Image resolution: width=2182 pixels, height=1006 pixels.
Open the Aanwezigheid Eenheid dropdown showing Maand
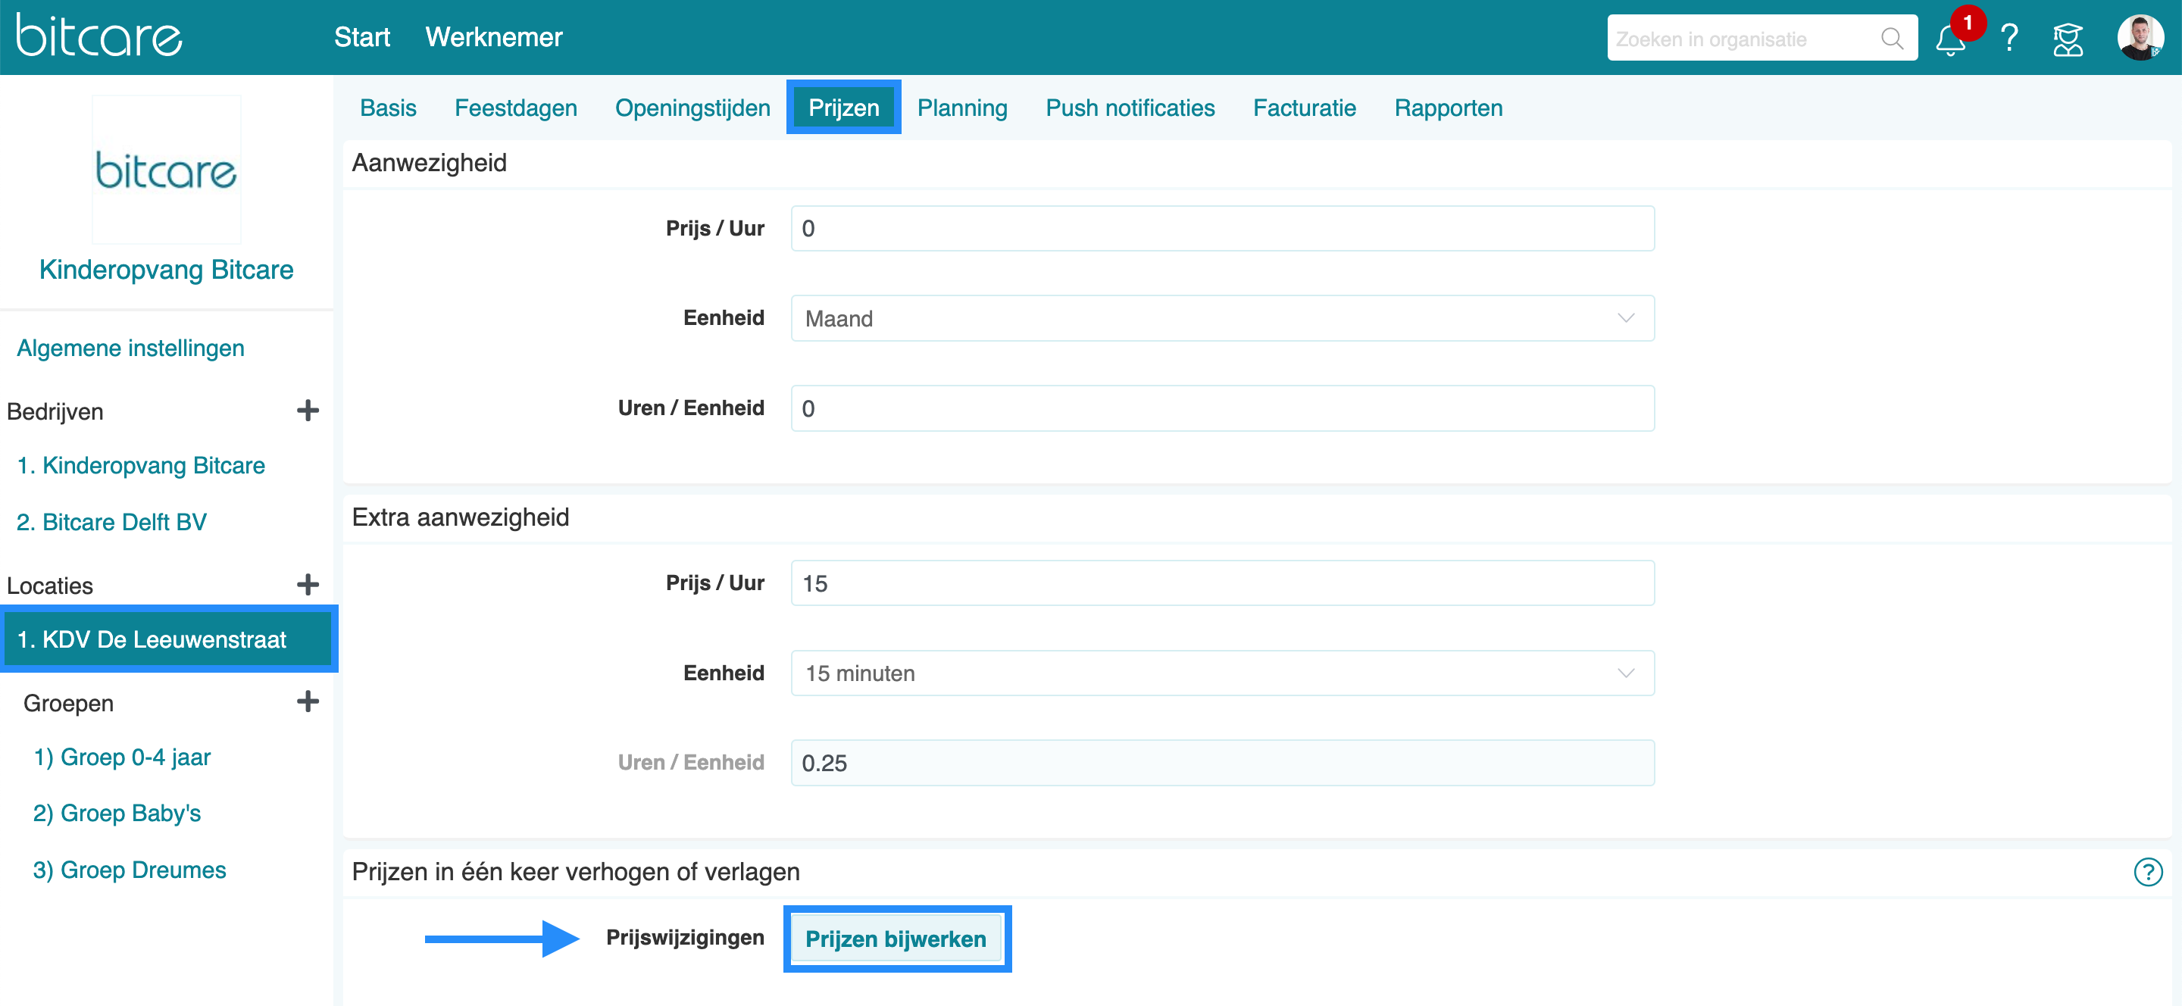pyautogui.click(x=1222, y=318)
